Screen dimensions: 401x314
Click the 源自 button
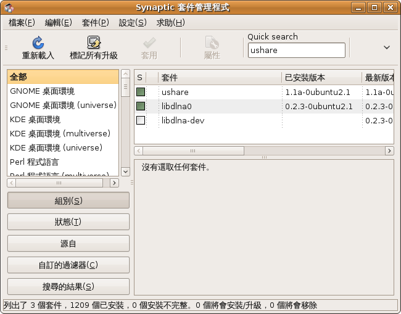pyautogui.click(x=68, y=243)
